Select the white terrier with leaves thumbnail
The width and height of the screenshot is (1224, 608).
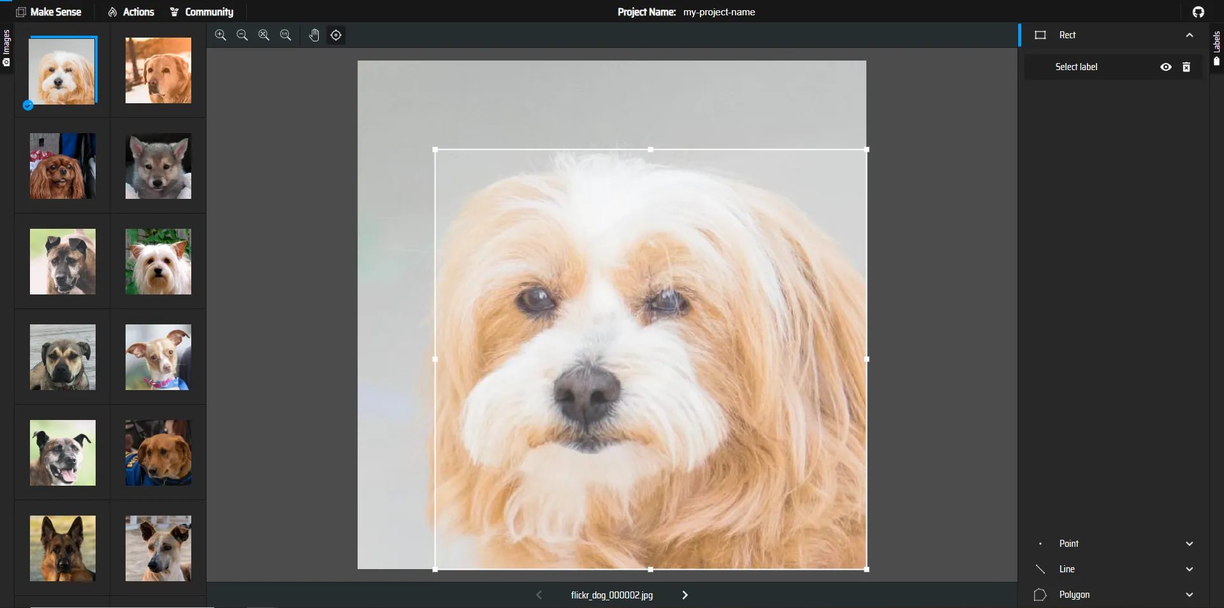click(x=158, y=261)
